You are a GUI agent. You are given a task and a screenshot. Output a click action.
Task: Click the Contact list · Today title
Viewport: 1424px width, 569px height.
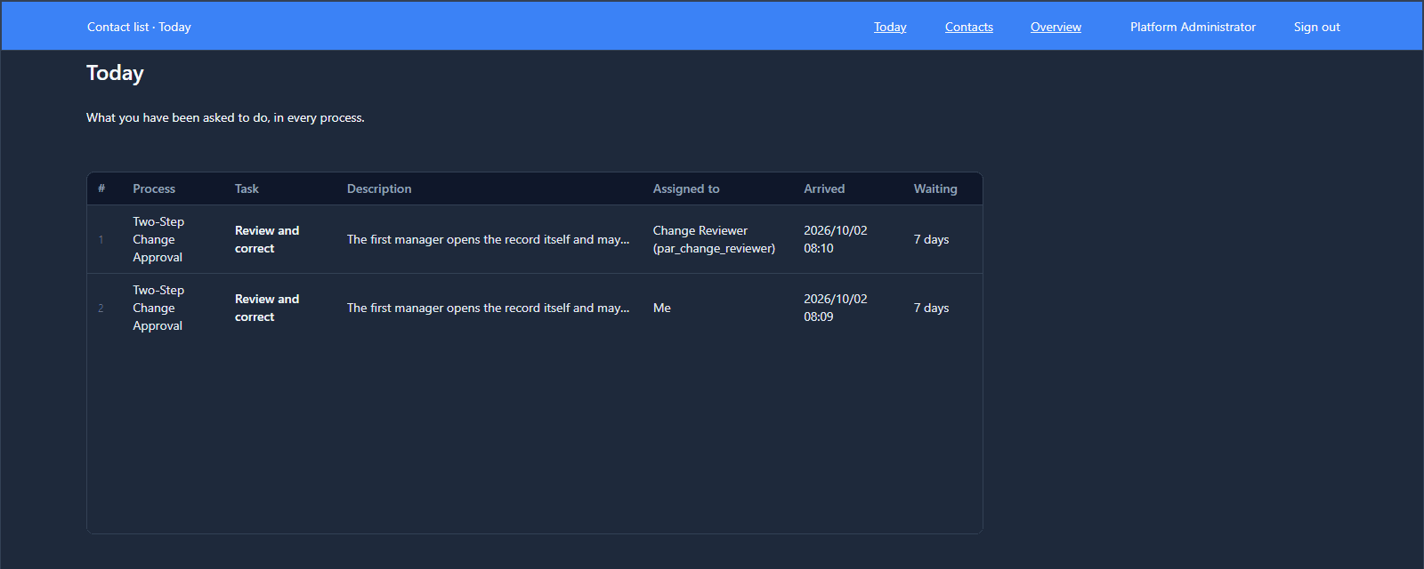[139, 27]
